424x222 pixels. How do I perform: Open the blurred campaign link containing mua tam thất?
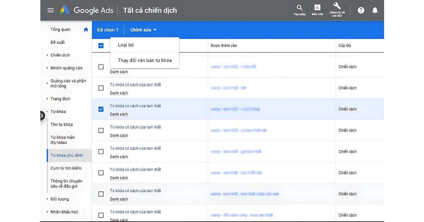coord(242,215)
